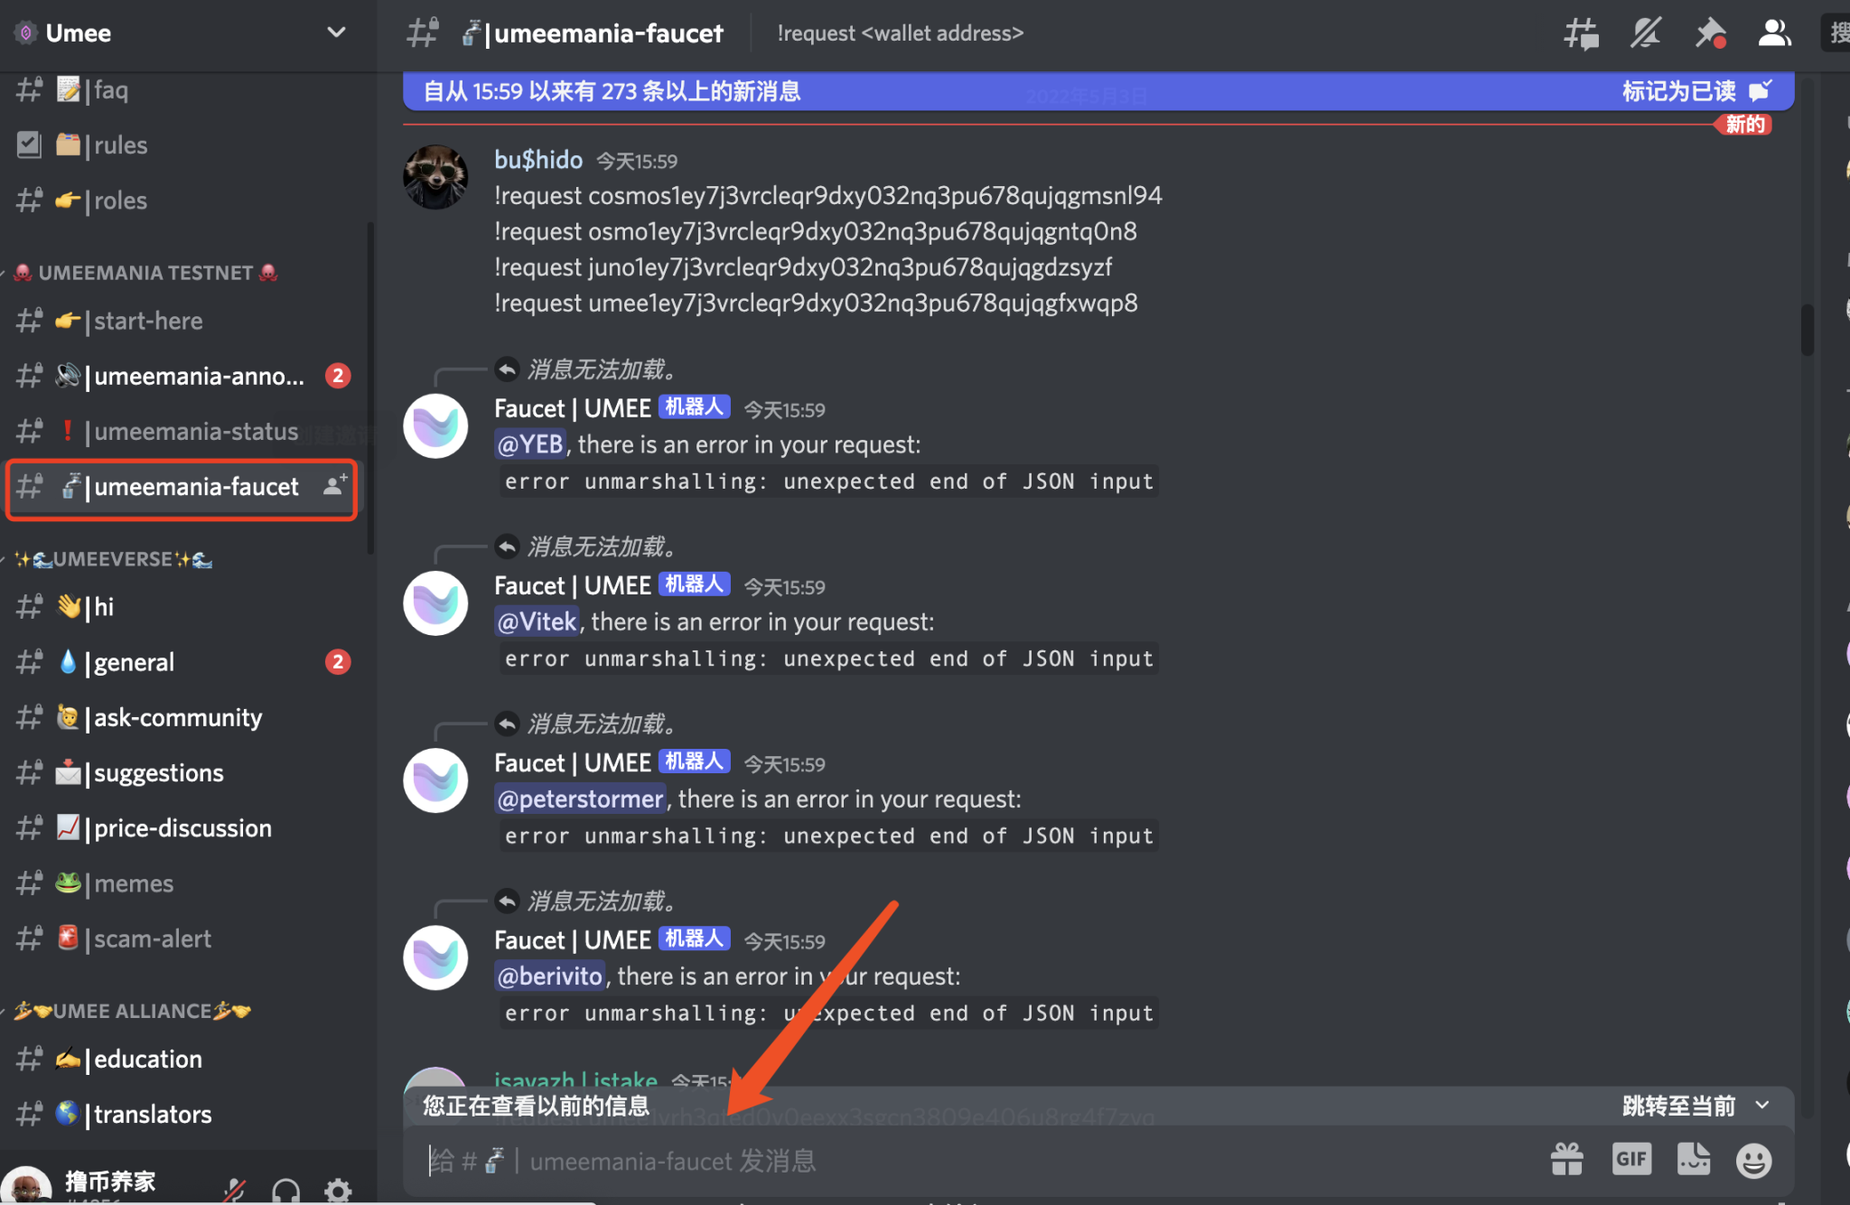The width and height of the screenshot is (1850, 1205).
Task: Open the gift Nitro icon
Action: (1567, 1159)
